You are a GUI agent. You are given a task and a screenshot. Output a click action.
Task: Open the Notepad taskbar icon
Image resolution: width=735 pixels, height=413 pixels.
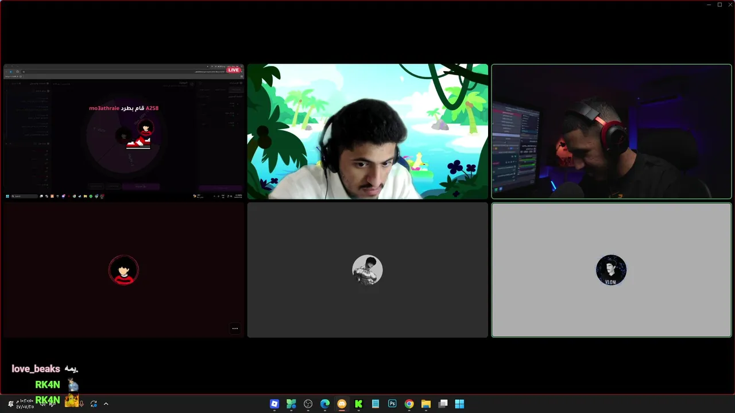pyautogui.click(x=376, y=404)
